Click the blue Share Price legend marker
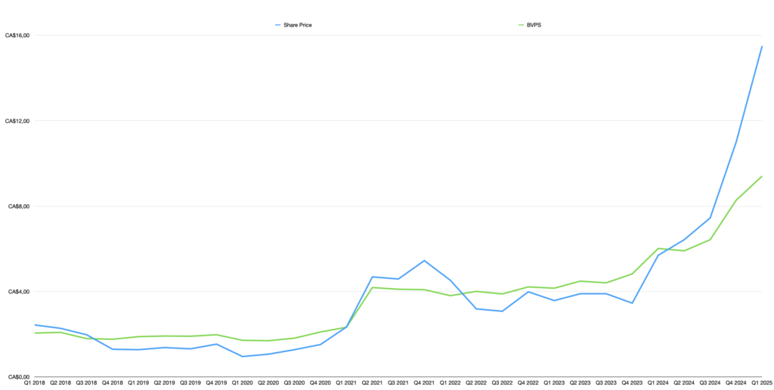The image size is (774, 390). [x=278, y=25]
